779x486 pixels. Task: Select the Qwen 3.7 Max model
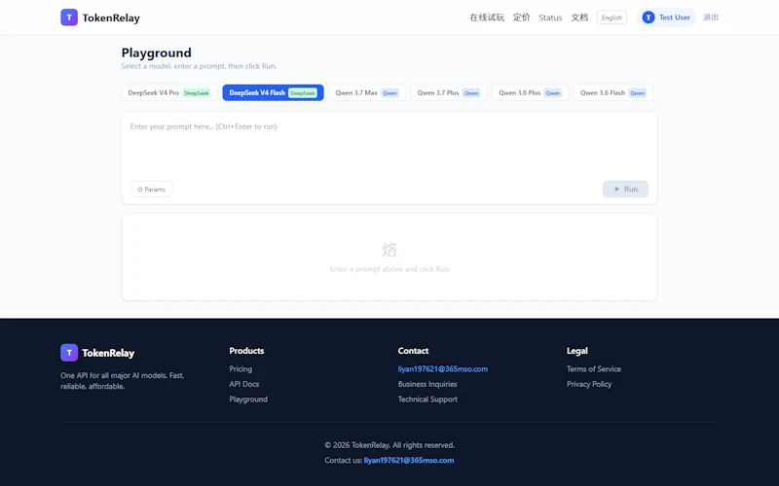[x=367, y=92]
